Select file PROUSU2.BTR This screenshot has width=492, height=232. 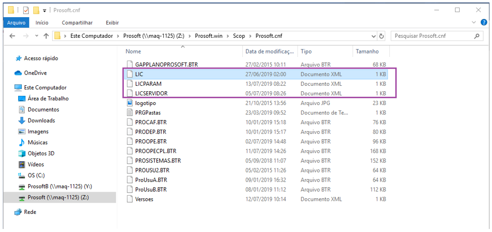coord(153,170)
